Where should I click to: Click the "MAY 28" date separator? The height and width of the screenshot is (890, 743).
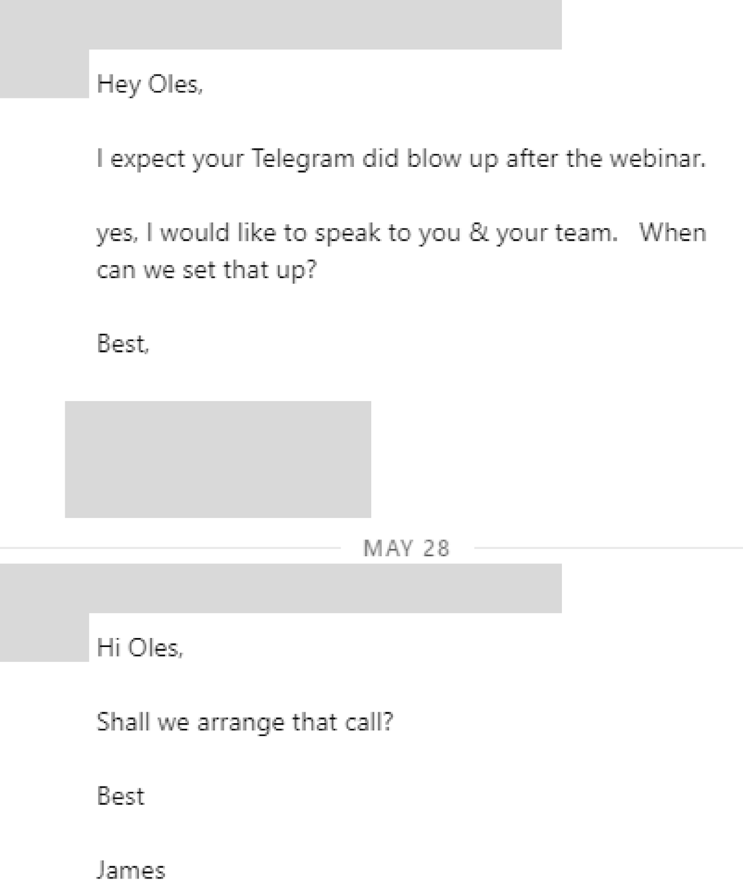[x=406, y=548]
